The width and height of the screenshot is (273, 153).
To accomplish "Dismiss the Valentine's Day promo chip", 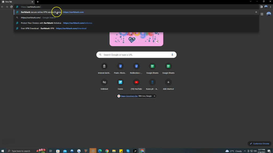I will click(154, 96).
